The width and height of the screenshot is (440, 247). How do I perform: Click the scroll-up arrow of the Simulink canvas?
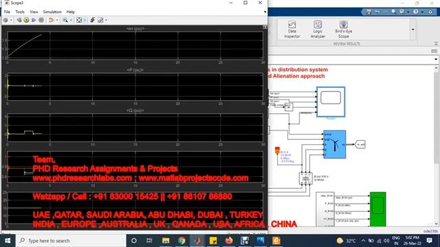[x=436, y=68]
